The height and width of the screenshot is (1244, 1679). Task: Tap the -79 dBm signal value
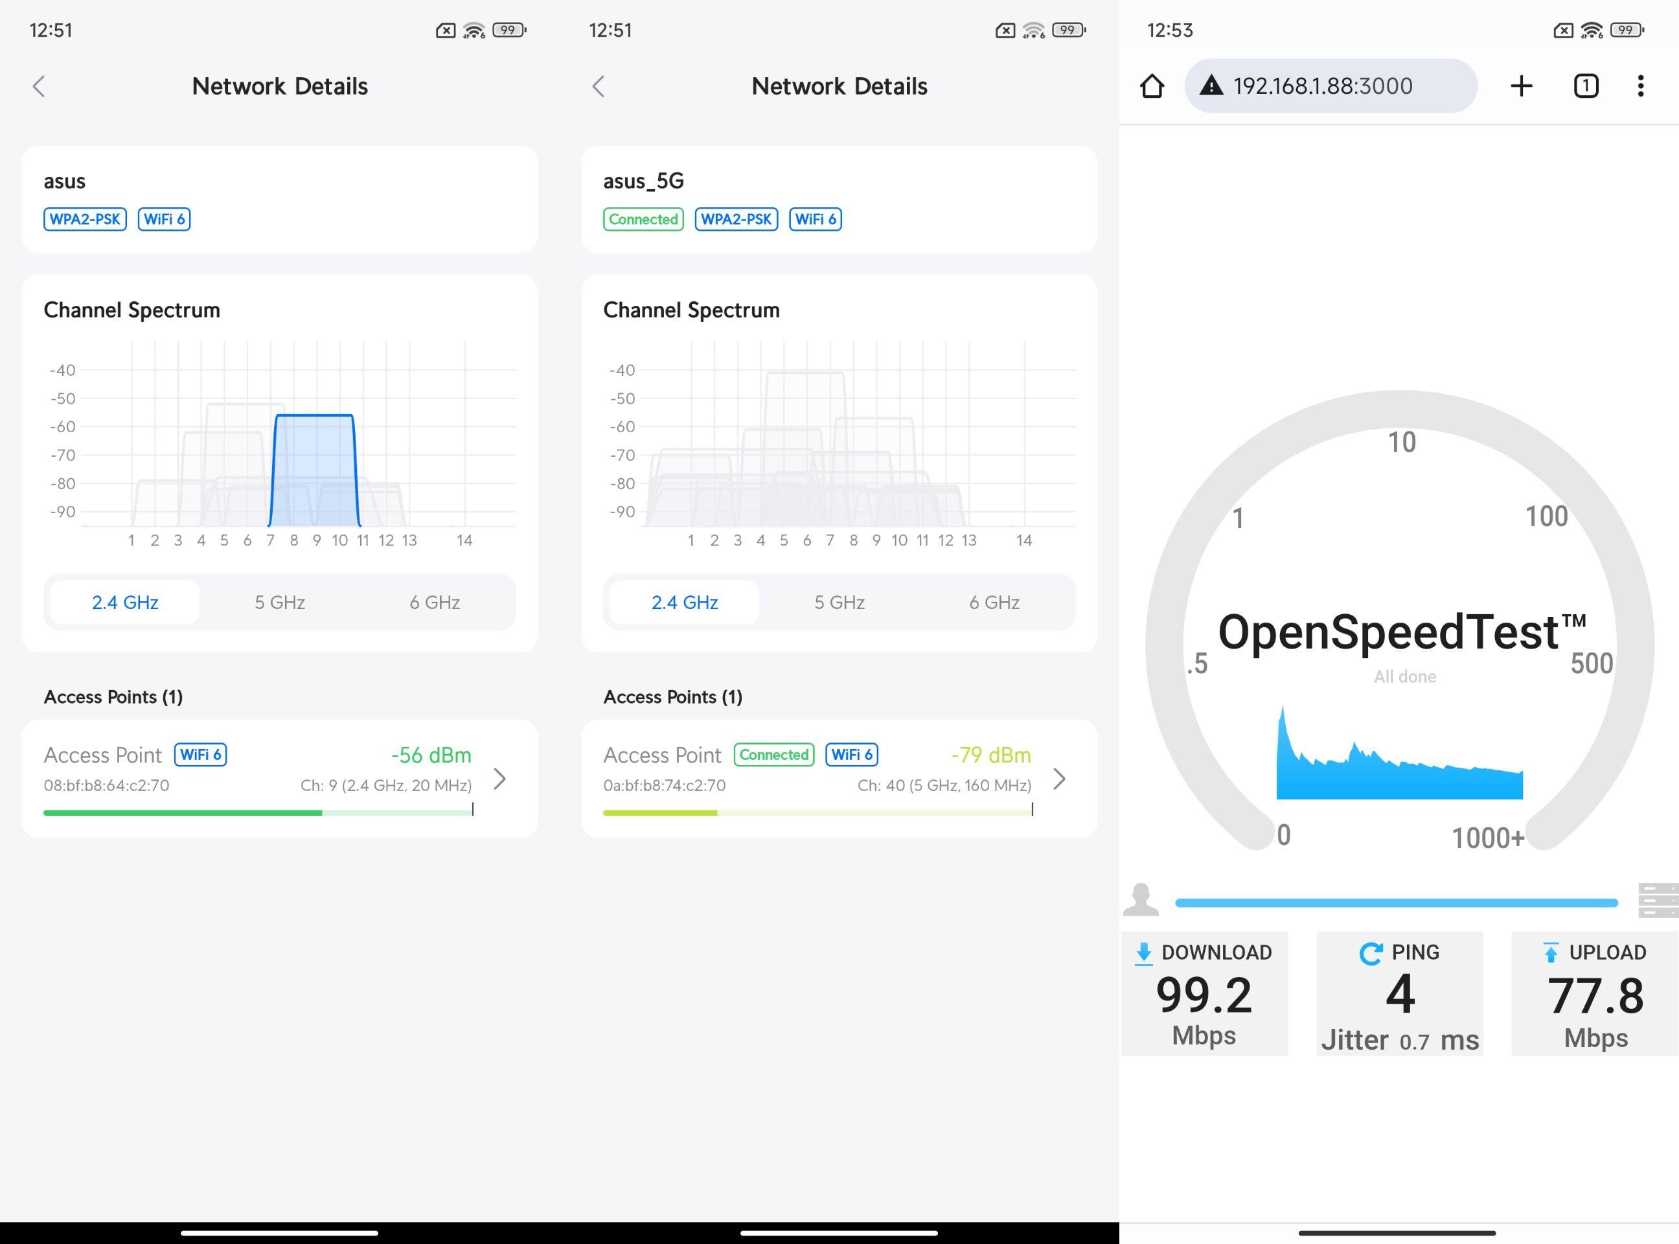(991, 755)
